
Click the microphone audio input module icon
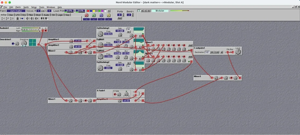click(x=18, y=19)
